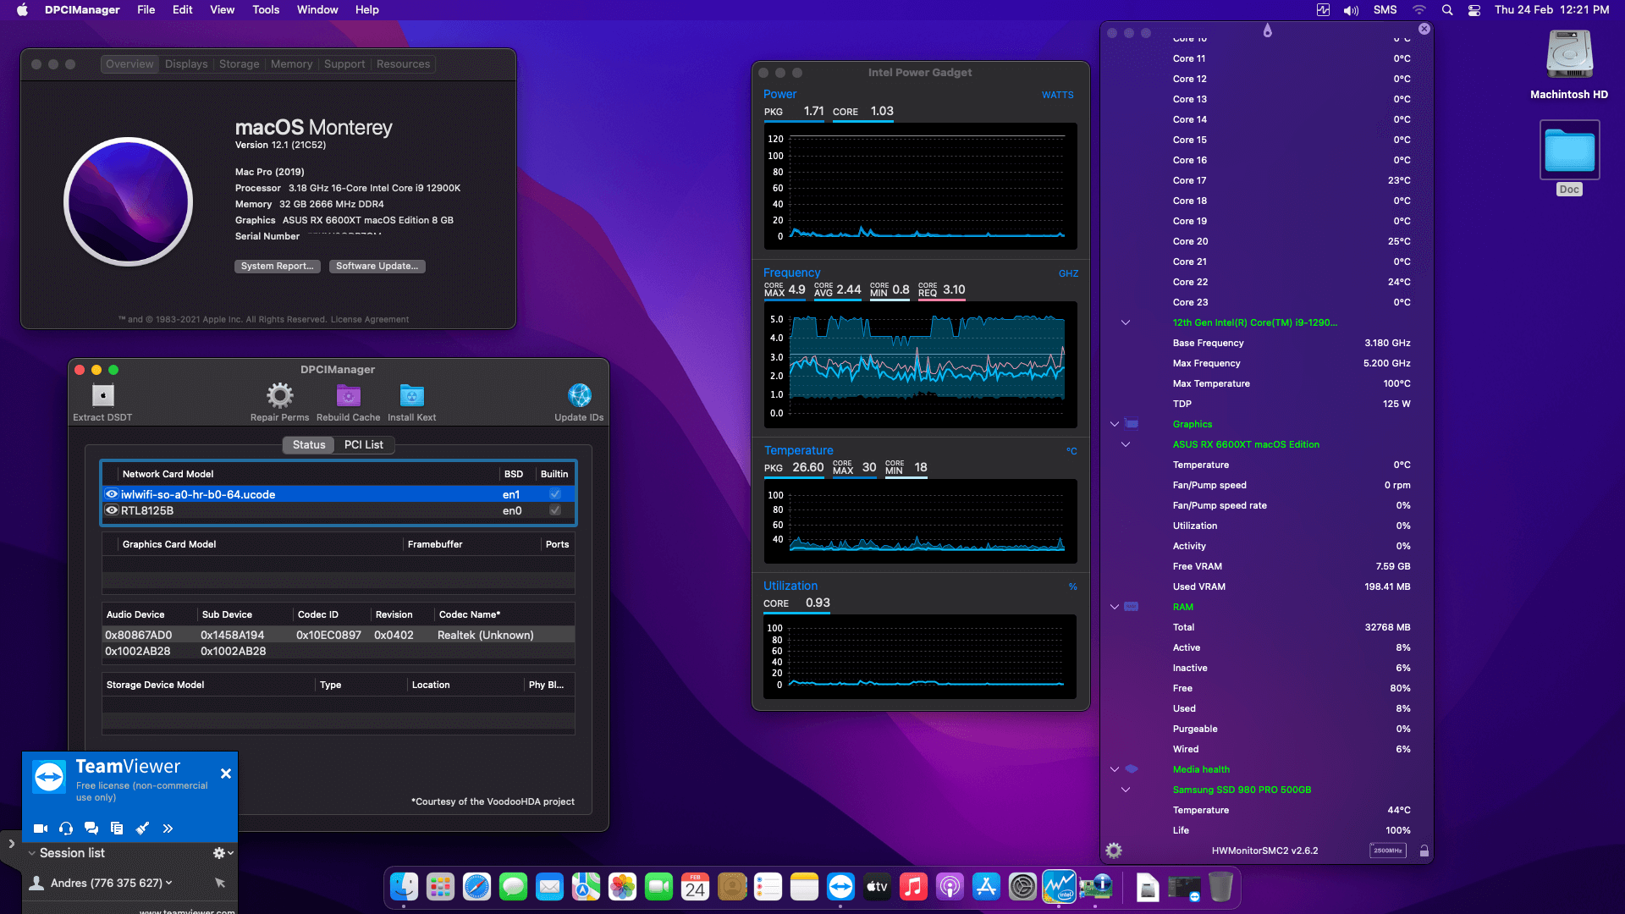Image resolution: width=1625 pixels, height=914 pixels.
Task: Open dropdown arrow beside Andres session
Action: pyautogui.click(x=169, y=883)
